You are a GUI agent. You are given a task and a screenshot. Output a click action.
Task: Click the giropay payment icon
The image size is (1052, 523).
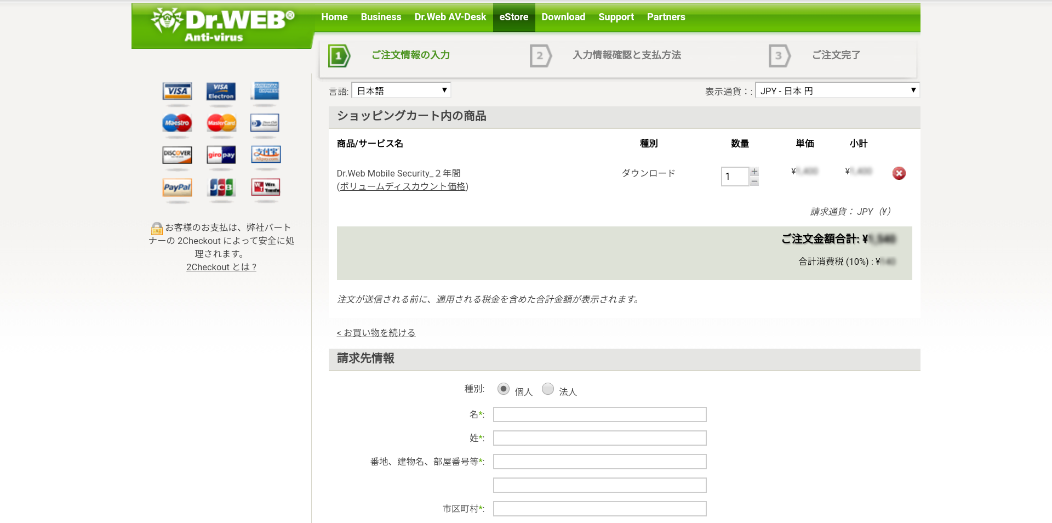[x=221, y=155]
